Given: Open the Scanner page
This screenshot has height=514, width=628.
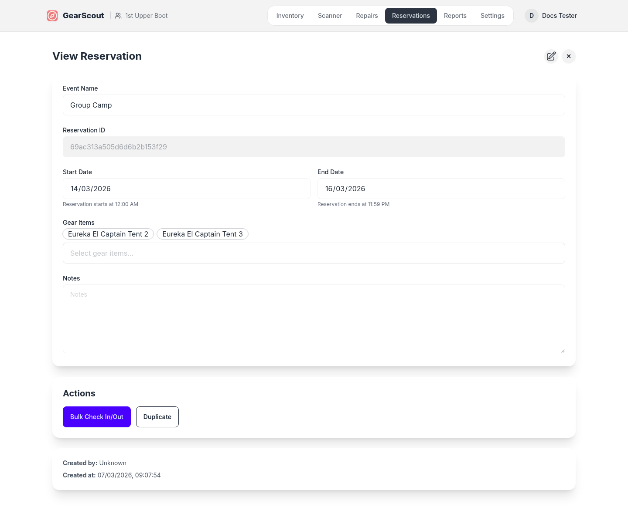Looking at the screenshot, I should pyautogui.click(x=330, y=16).
